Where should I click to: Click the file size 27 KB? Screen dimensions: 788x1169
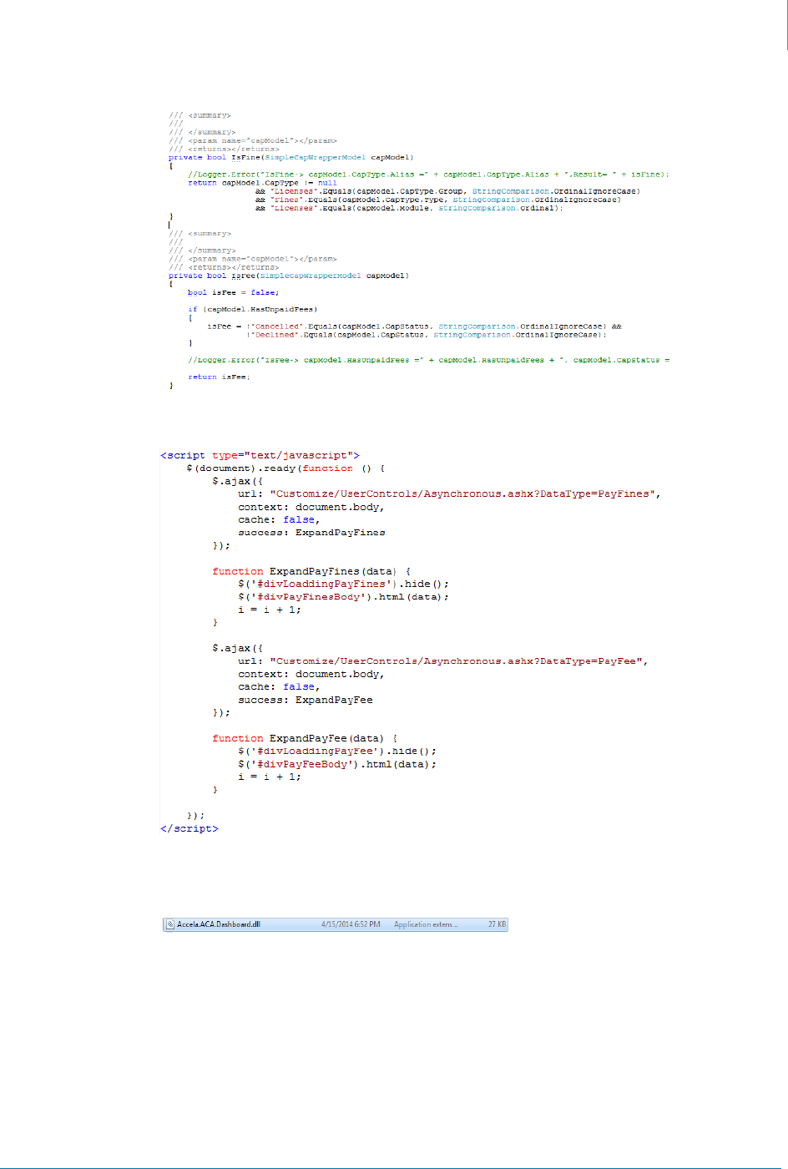tap(498, 924)
